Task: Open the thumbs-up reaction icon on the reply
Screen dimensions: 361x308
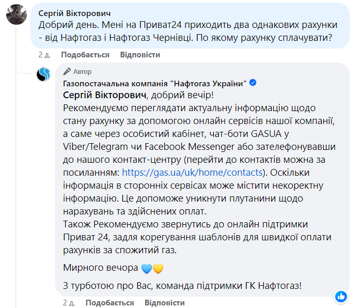Action: click(340, 296)
